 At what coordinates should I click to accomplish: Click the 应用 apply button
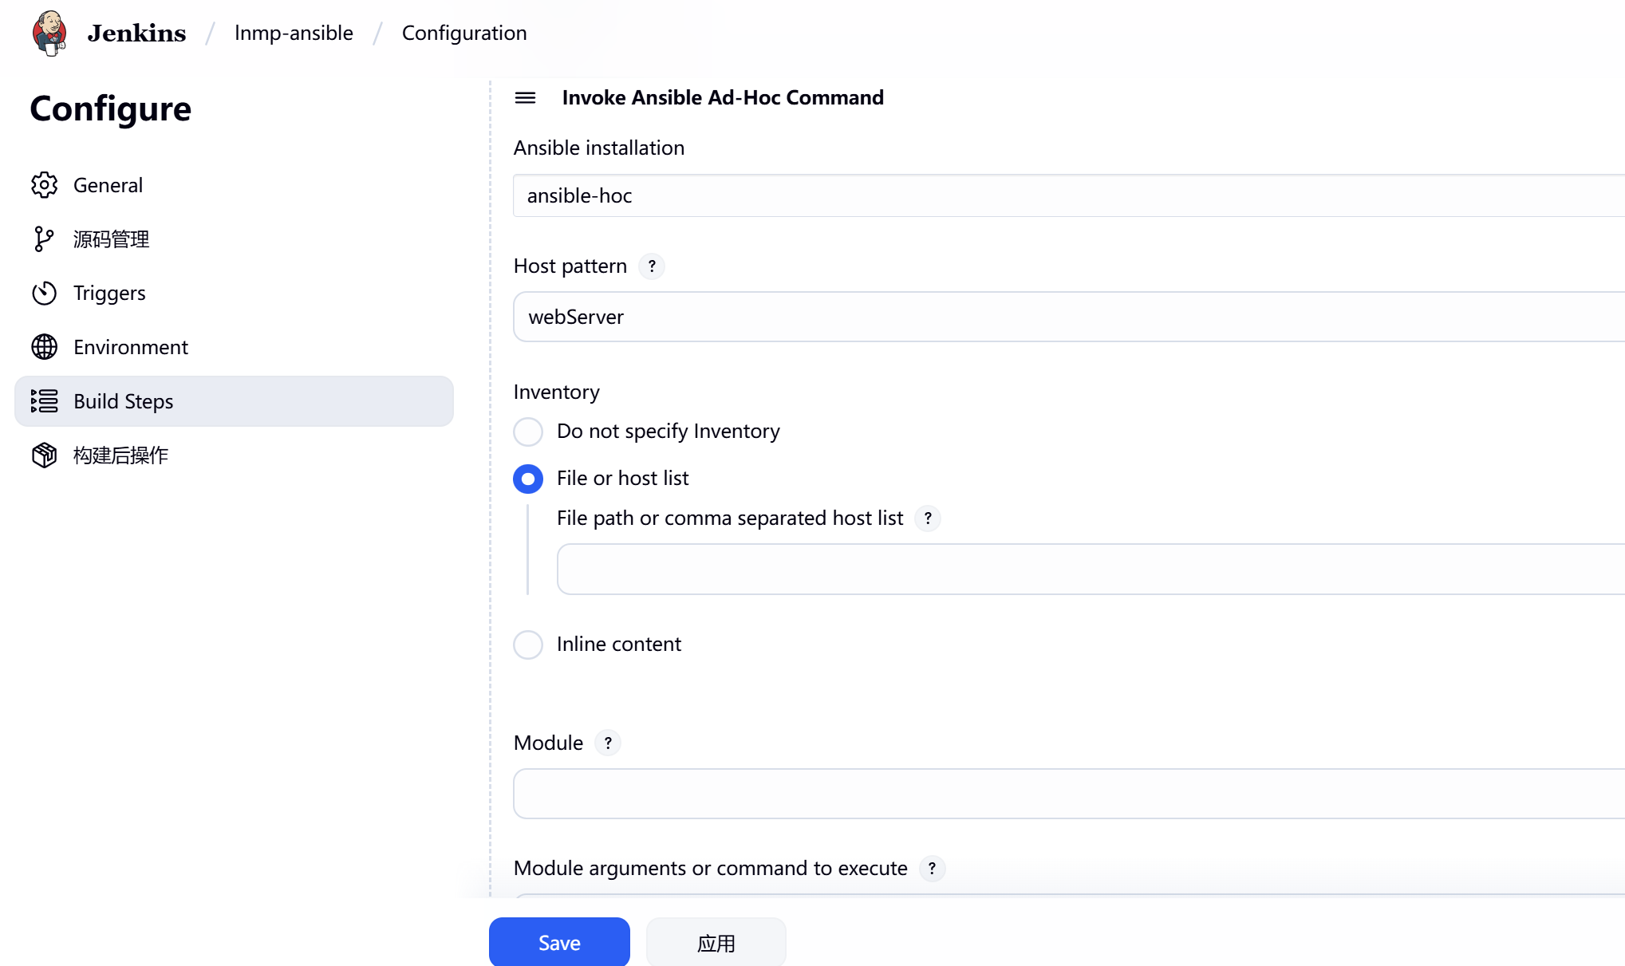[x=716, y=943]
